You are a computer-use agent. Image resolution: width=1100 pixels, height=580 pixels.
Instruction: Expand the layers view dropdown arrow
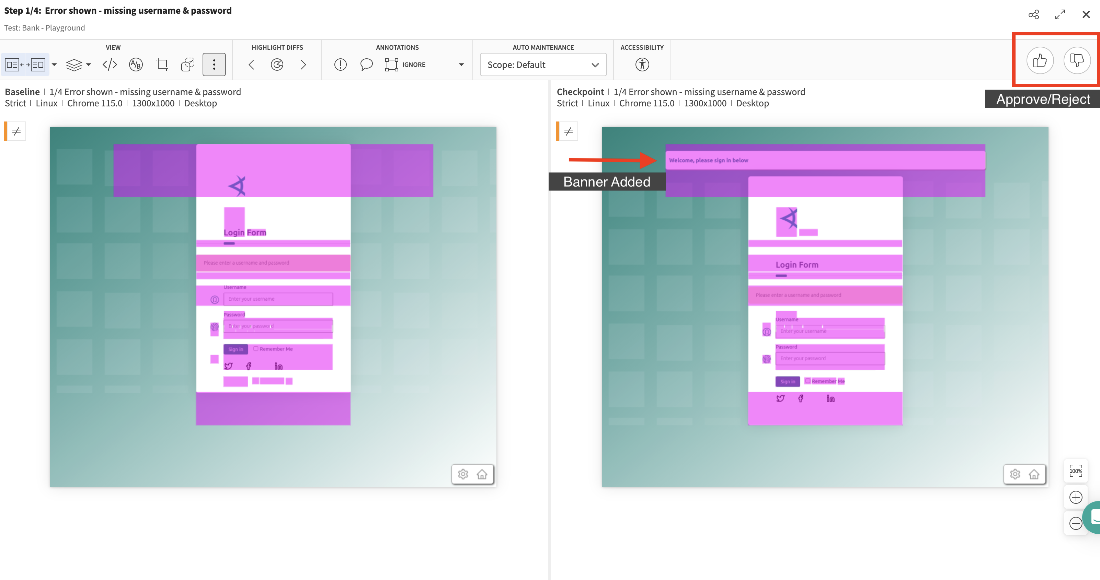coord(88,65)
